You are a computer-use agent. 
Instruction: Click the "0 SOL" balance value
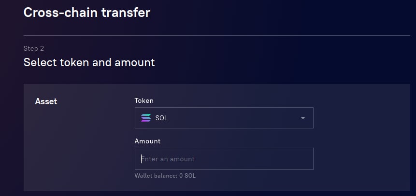click(x=187, y=176)
